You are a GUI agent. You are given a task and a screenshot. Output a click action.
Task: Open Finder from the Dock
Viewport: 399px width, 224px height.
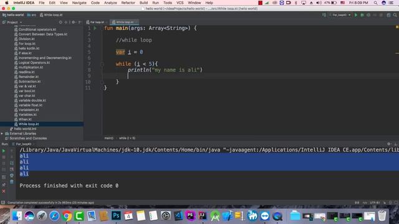pyautogui.click(x=17, y=216)
